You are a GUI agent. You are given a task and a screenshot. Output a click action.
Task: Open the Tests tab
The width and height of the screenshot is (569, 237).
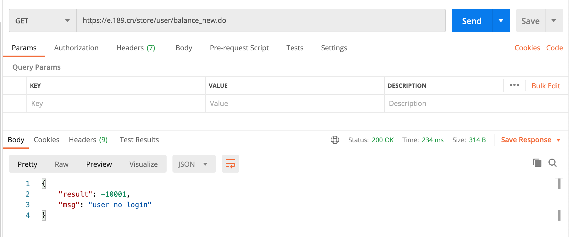pyautogui.click(x=295, y=48)
